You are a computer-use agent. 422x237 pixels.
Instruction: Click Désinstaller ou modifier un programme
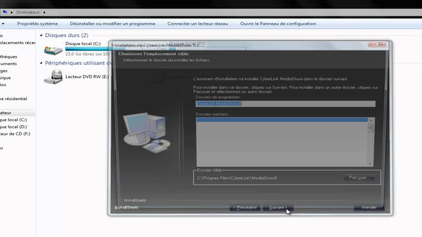pos(112,24)
